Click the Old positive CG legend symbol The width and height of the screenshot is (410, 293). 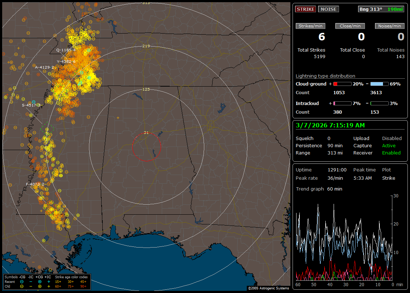[x=40, y=286]
